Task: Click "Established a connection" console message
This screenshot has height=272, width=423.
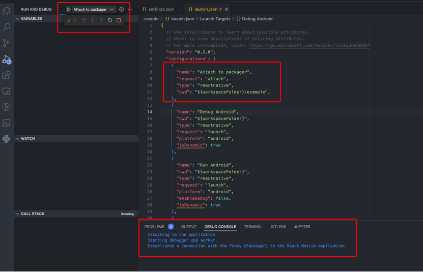Action: click(246, 246)
